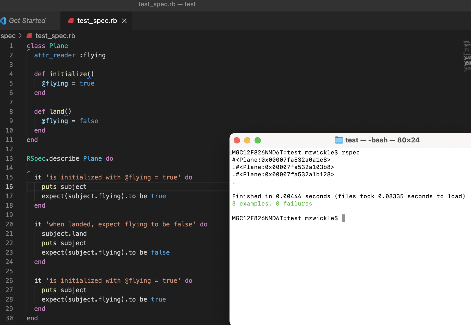Viewport: 471px width, 325px height.
Task: Minimize the Terminal with the yellow button
Action: click(247, 140)
